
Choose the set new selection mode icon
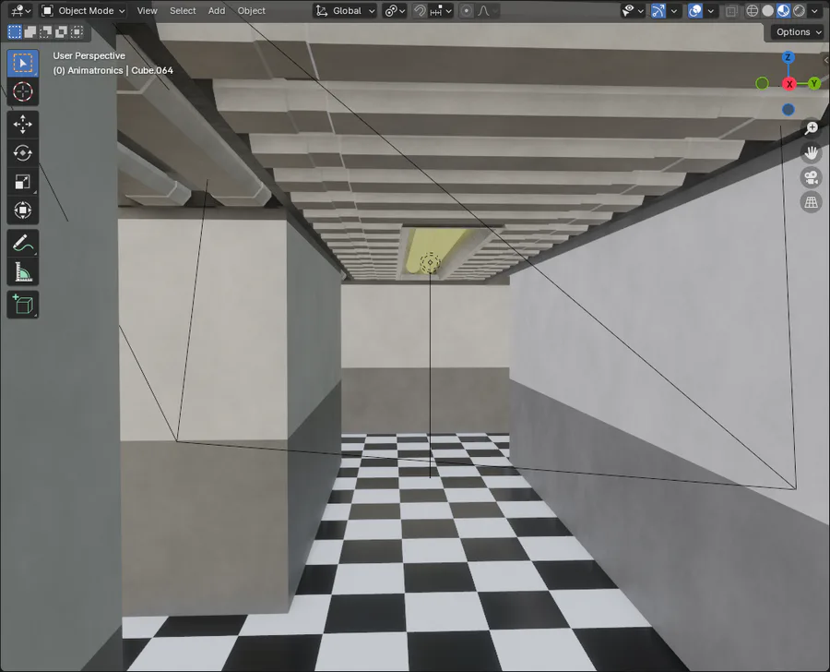pyautogui.click(x=15, y=32)
